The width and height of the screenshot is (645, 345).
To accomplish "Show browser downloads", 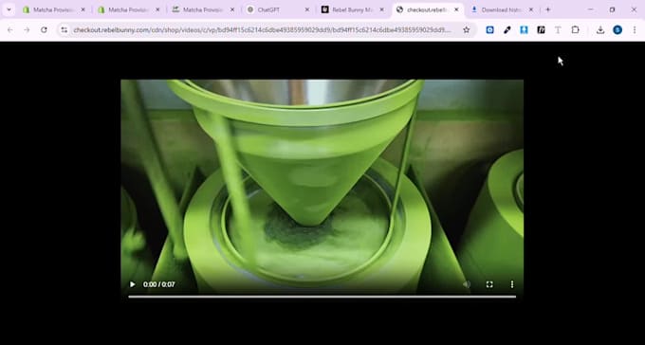I will pyautogui.click(x=600, y=29).
